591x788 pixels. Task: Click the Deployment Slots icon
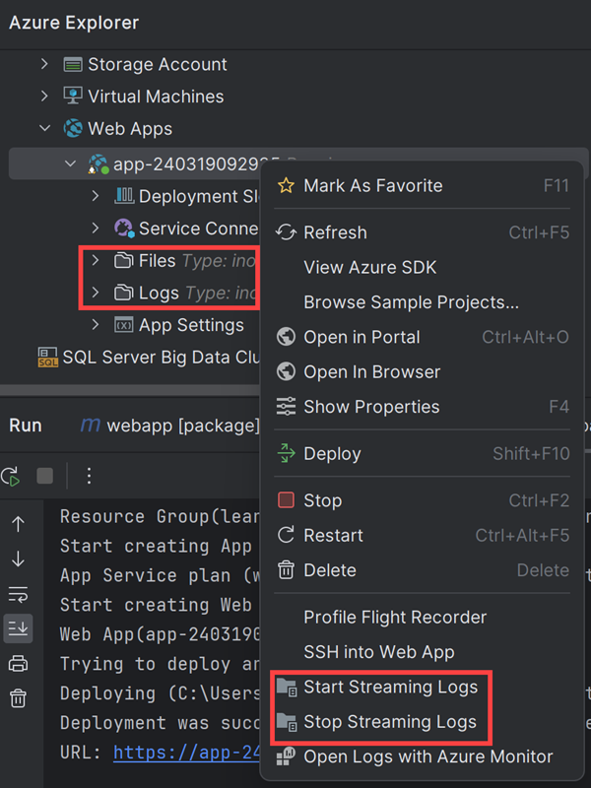point(124,196)
